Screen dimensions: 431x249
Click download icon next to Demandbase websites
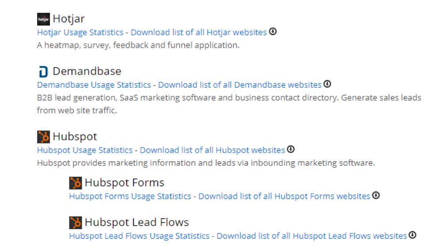(327, 84)
